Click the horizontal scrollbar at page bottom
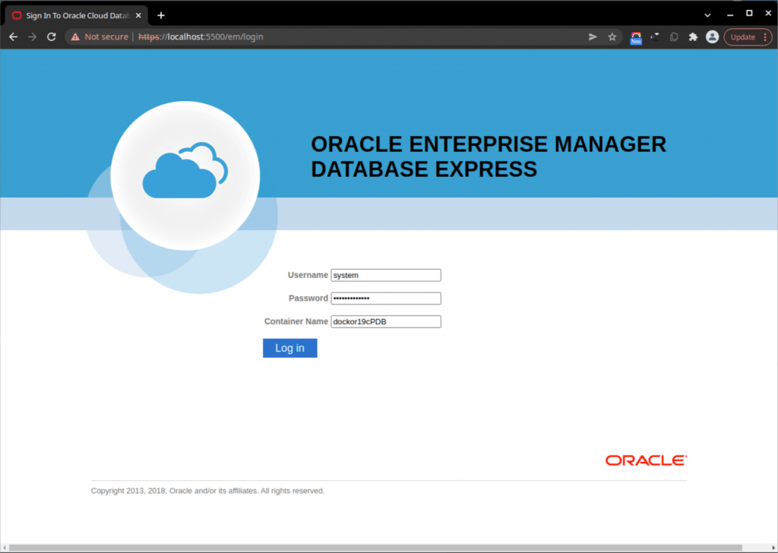 point(375,548)
